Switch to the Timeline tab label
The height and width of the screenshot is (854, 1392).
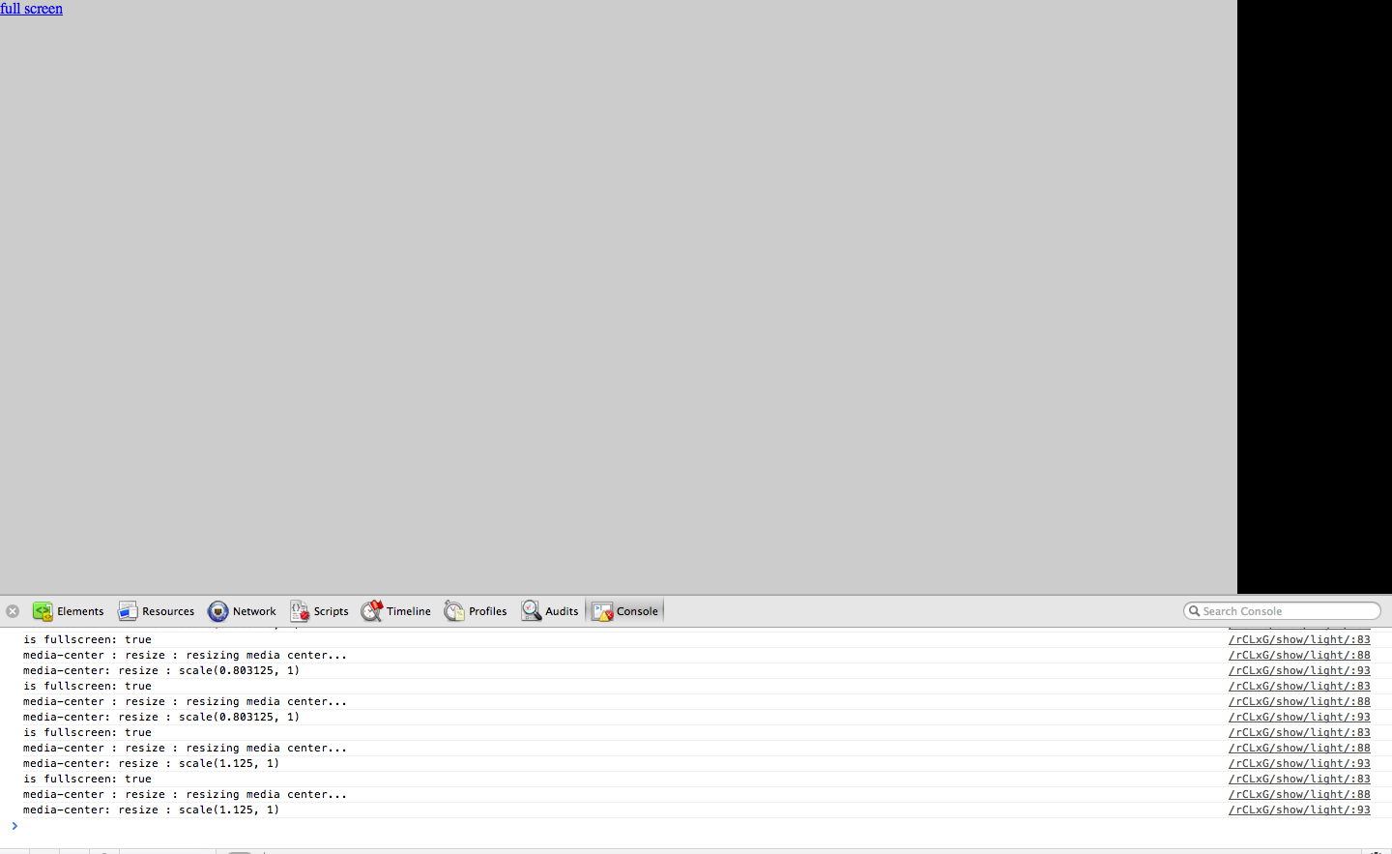pos(409,611)
